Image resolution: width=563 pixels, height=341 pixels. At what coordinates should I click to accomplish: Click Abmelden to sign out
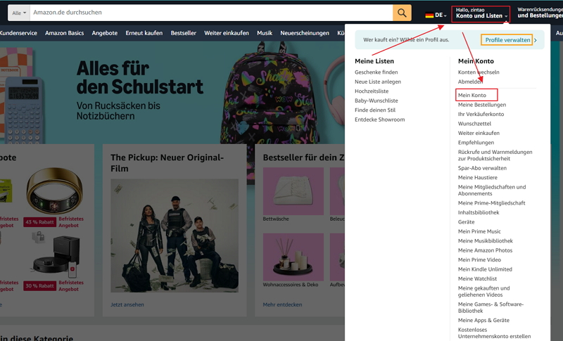point(470,82)
